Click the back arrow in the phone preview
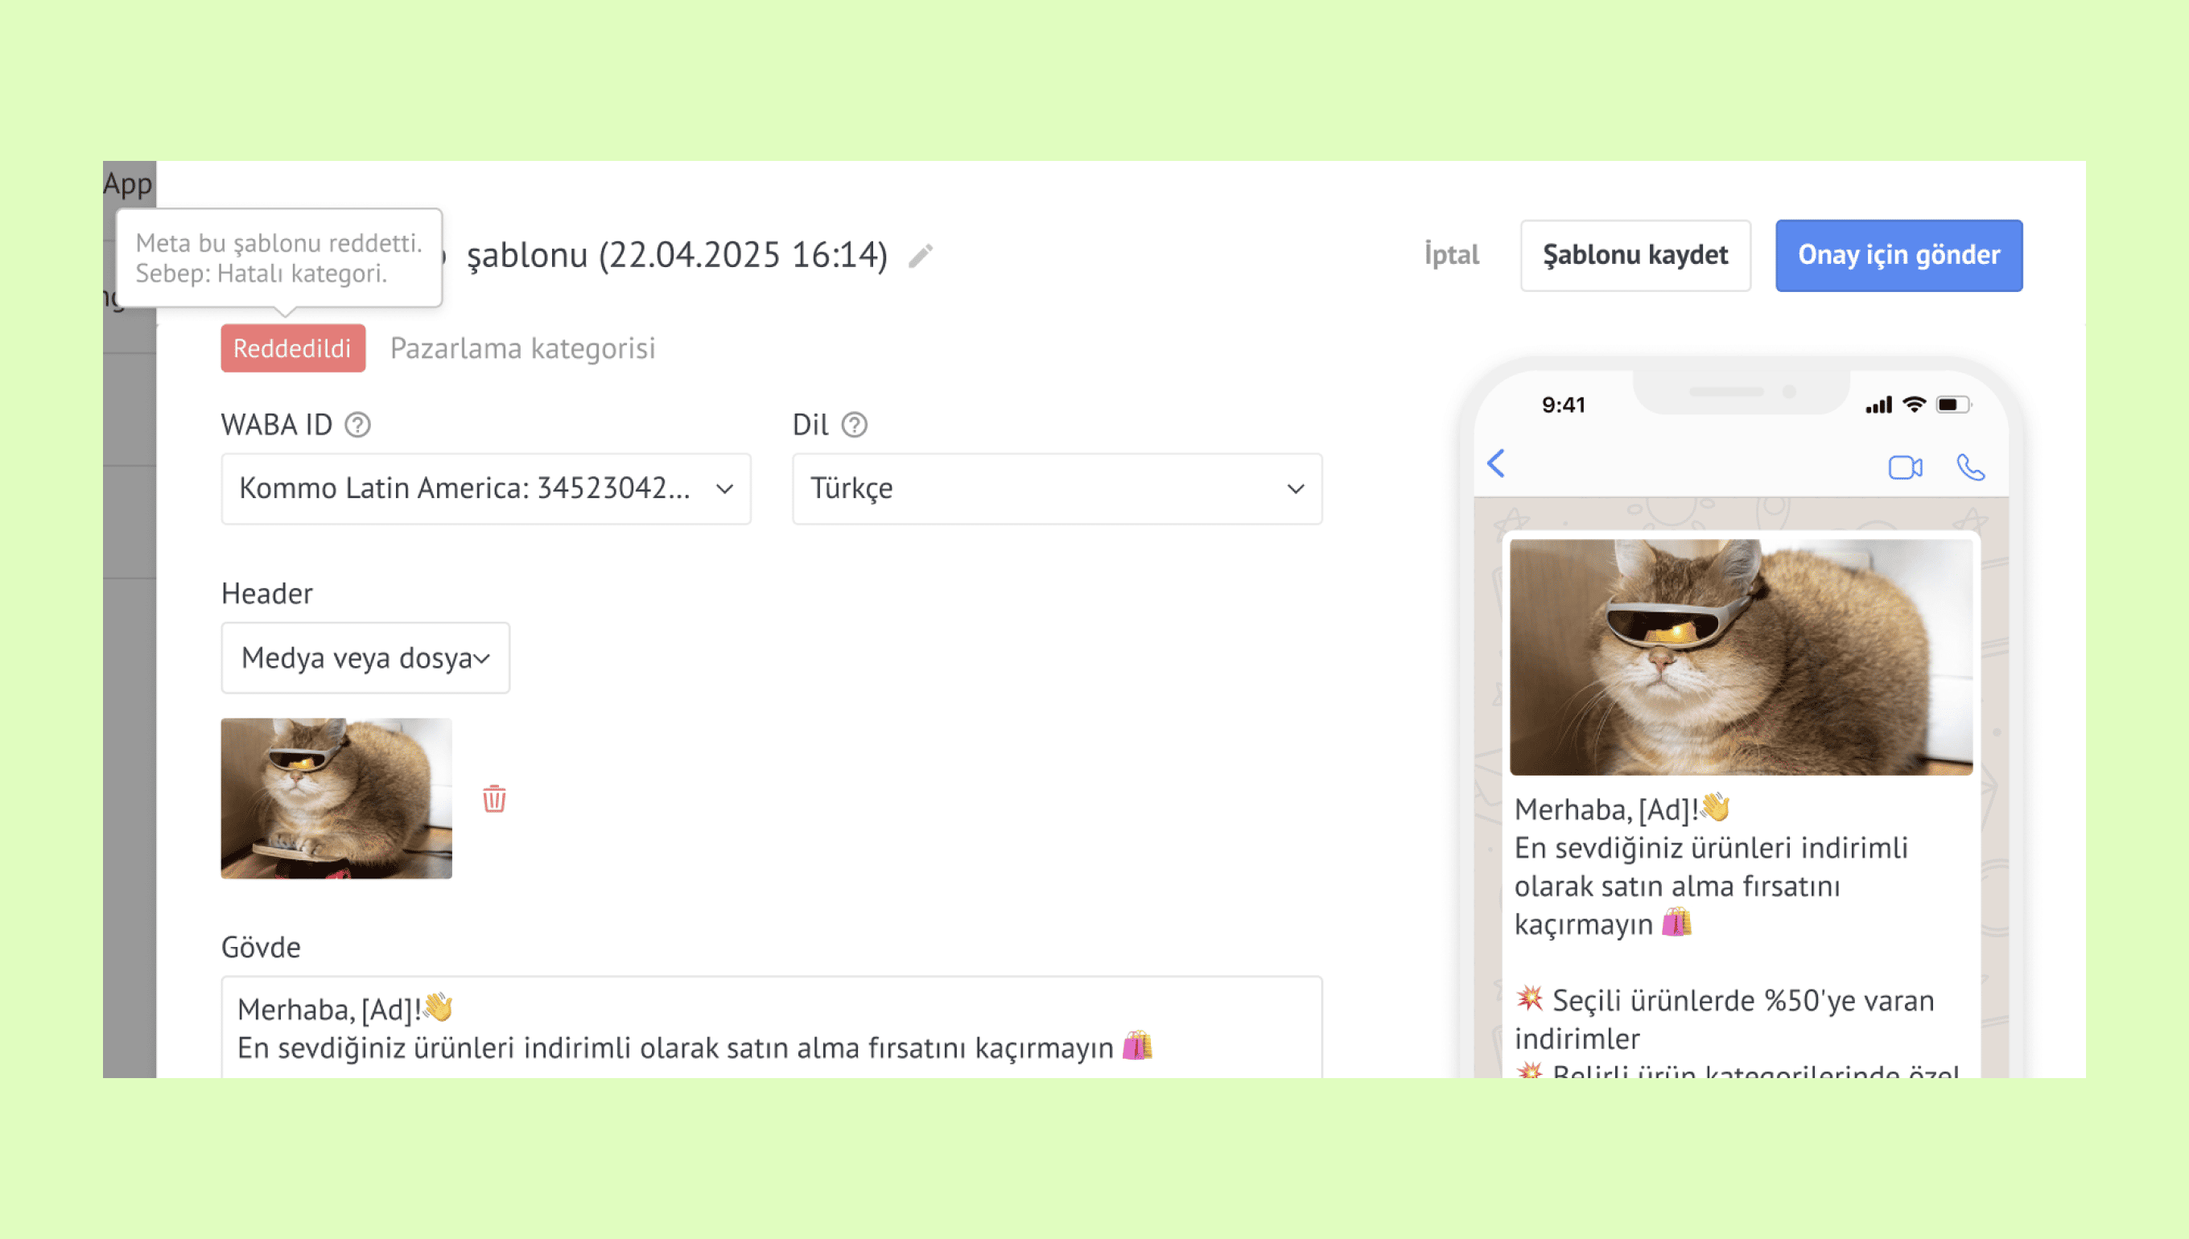 point(1496,463)
